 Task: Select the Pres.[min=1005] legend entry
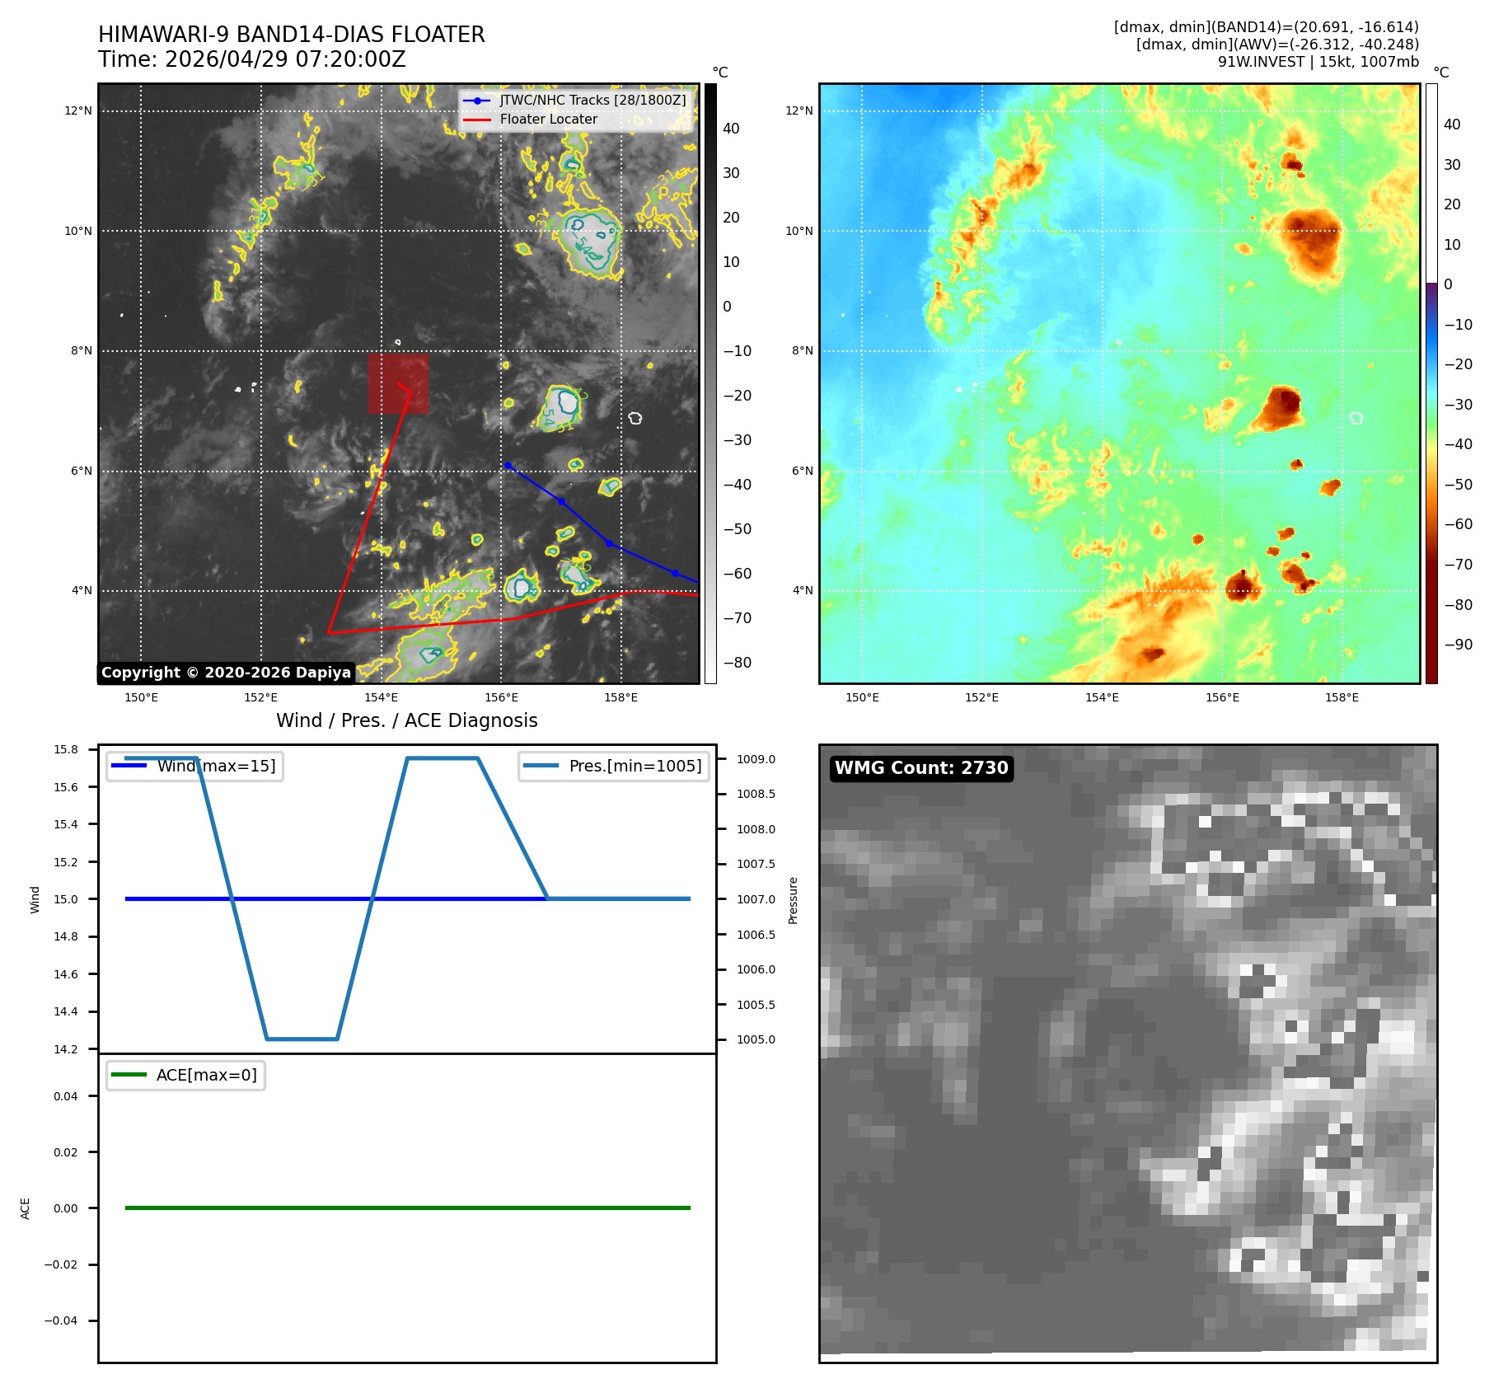pyautogui.click(x=614, y=766)
